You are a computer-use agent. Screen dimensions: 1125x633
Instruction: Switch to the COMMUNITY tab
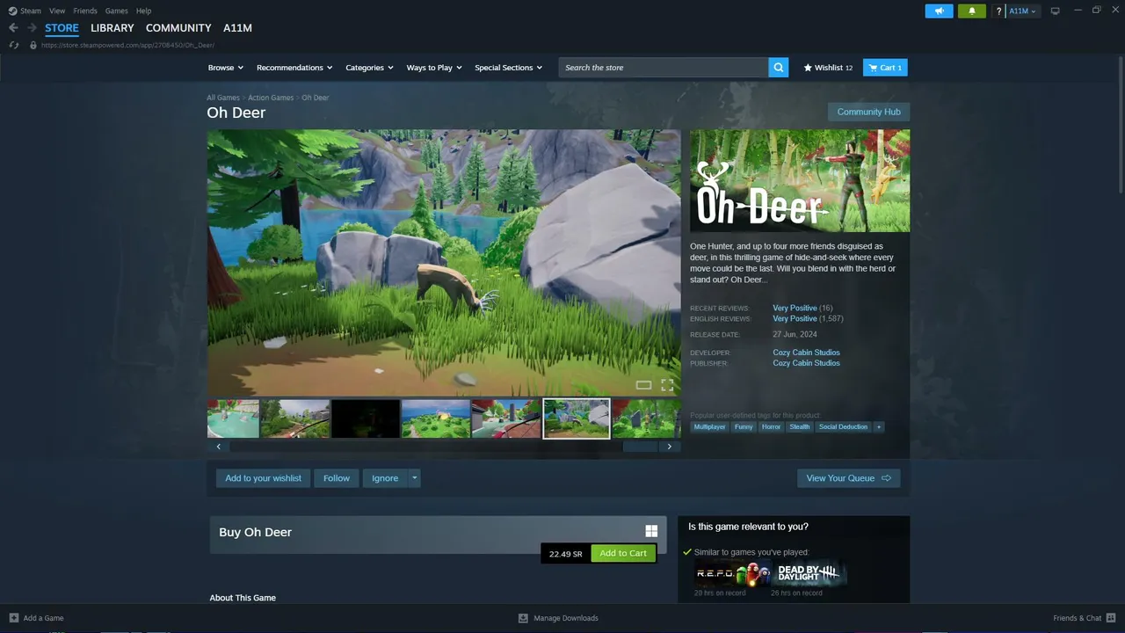(x=178, y=28)
